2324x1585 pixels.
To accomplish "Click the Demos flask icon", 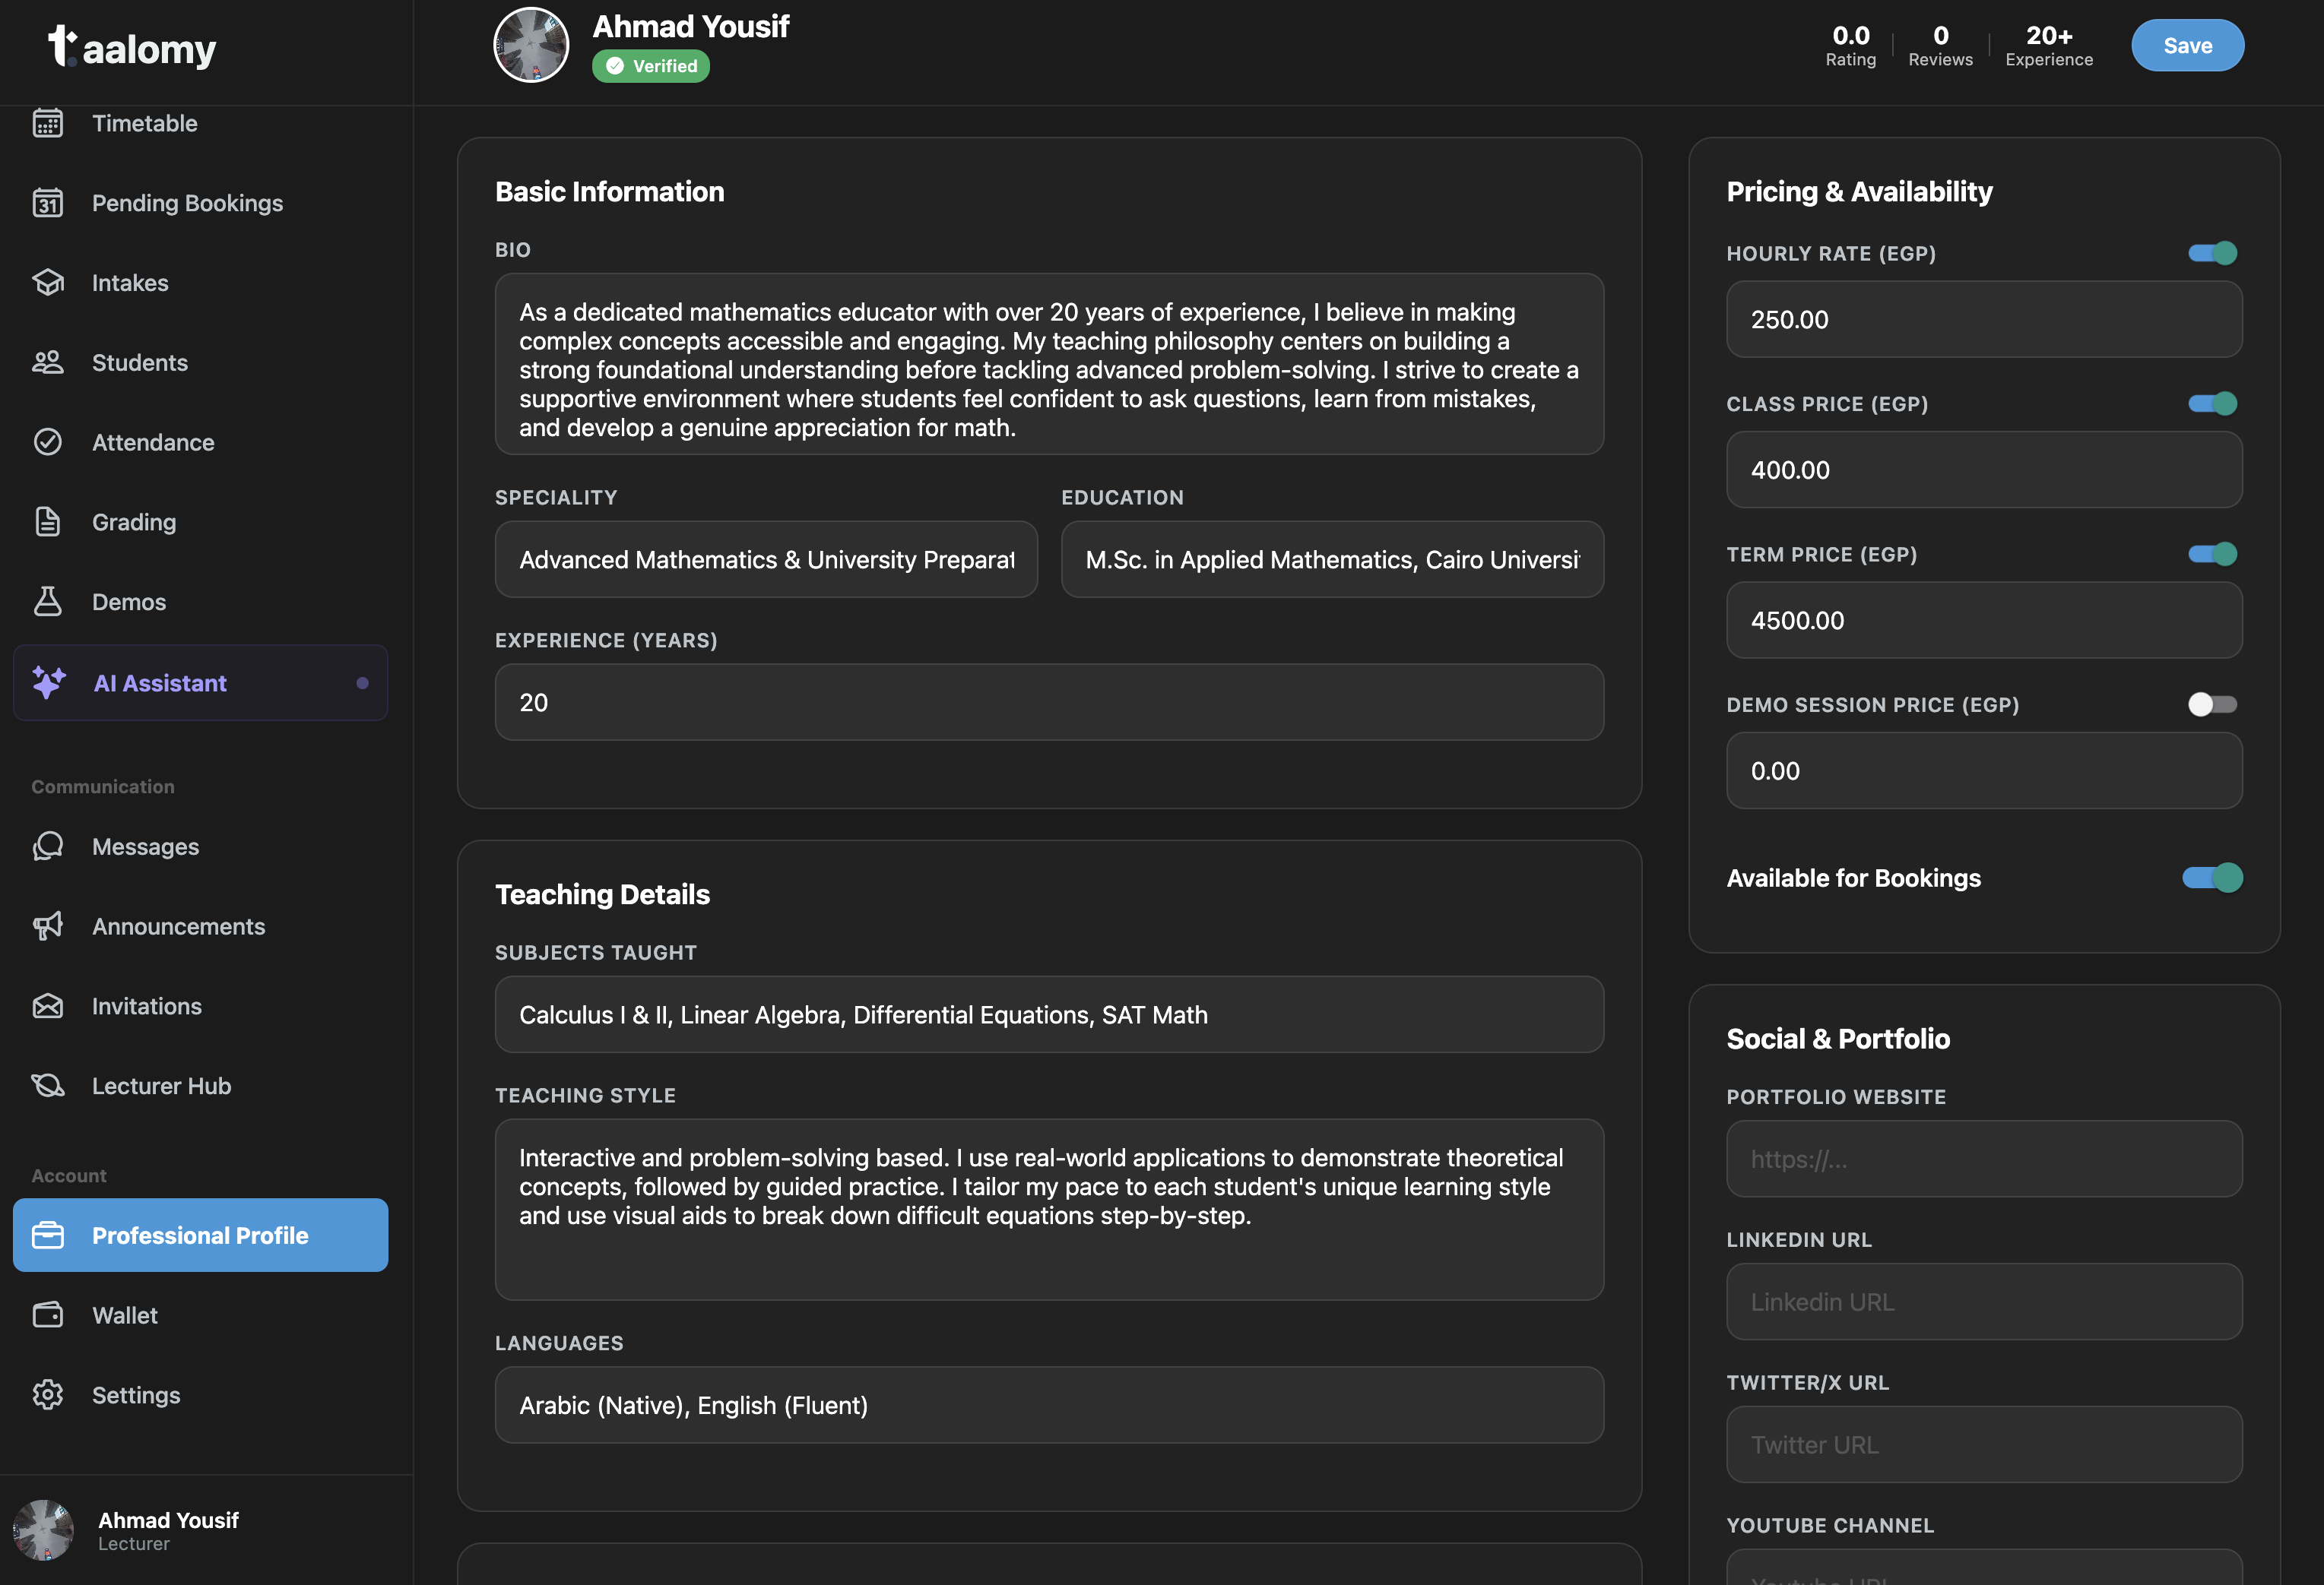I will pos(48,602).
